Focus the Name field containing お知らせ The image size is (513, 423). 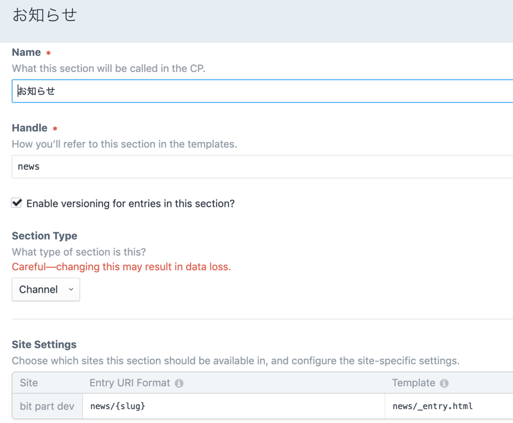pos(256,91)
